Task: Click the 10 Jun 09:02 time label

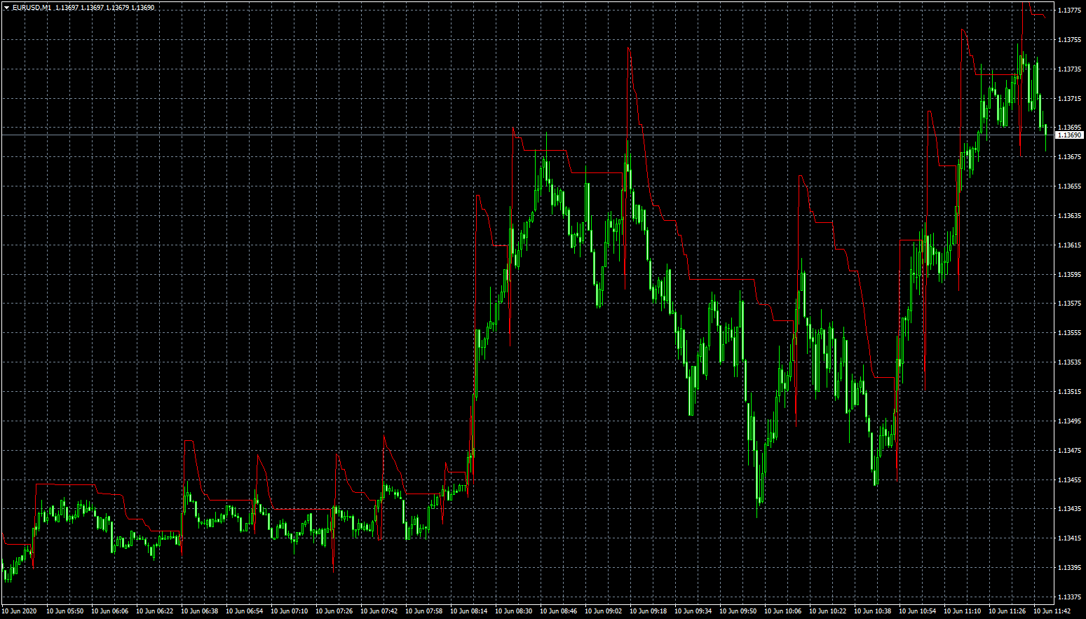Action: click(603, 611)
